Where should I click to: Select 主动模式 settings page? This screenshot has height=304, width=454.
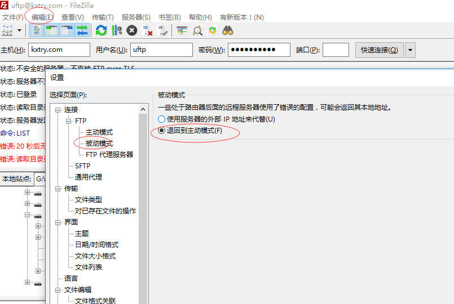pos(99,132)
